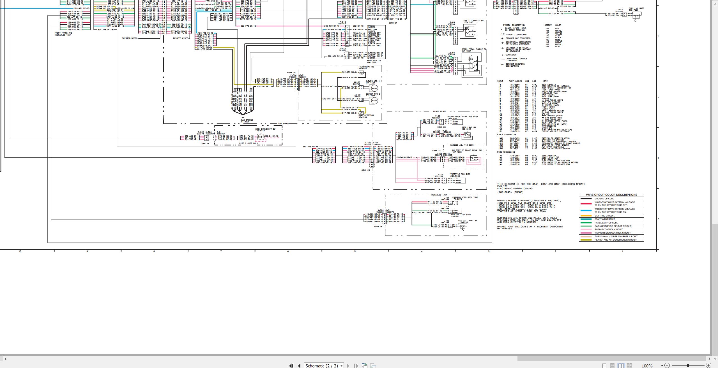This screenshot has width=718, height=368.
Task: Click the ELECTRONIC ENGINE CONTROL title text
Action: [x=516, y=188]
